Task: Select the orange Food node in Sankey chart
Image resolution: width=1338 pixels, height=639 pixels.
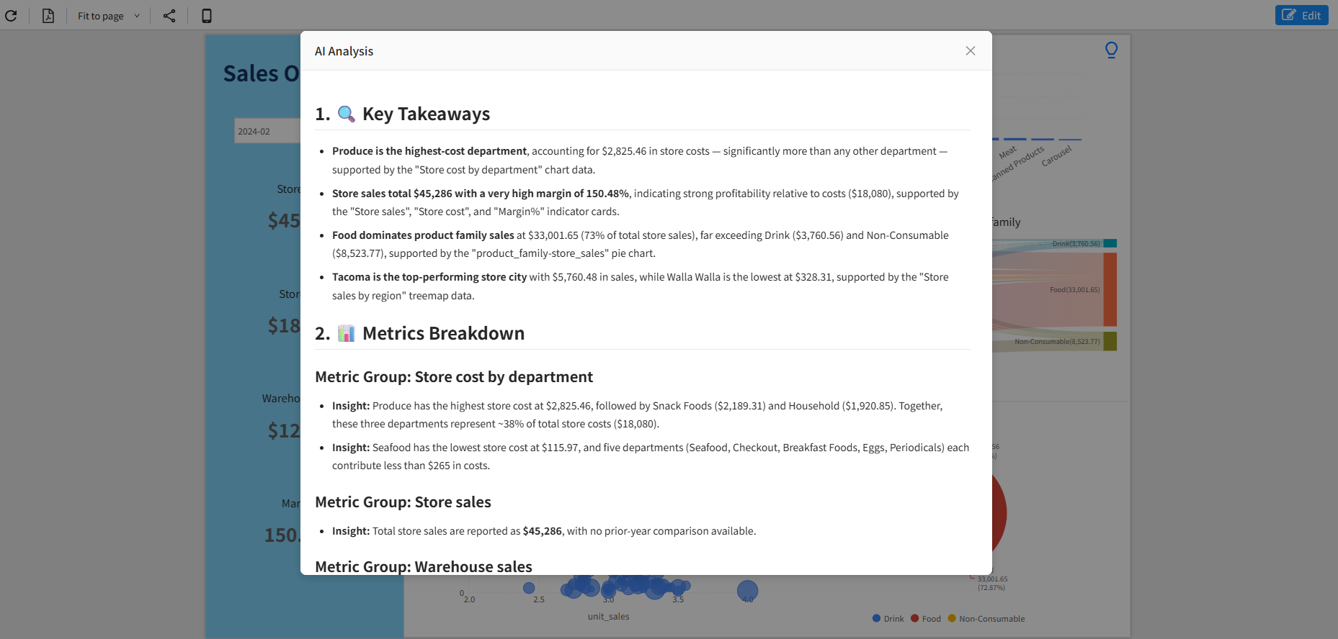Action: tap(1110, 289)
